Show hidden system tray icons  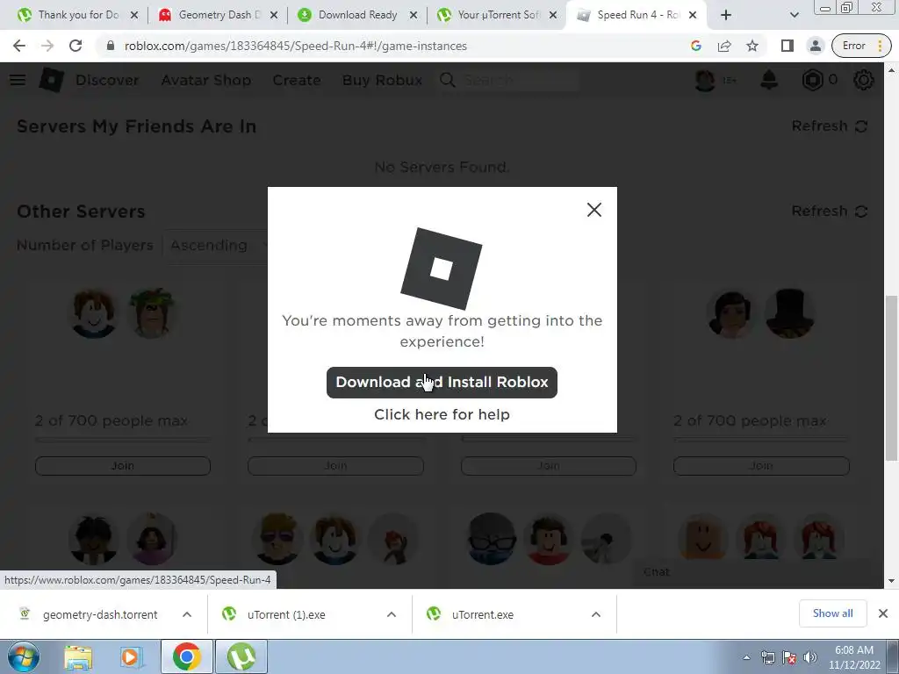(x=746, y=657)
